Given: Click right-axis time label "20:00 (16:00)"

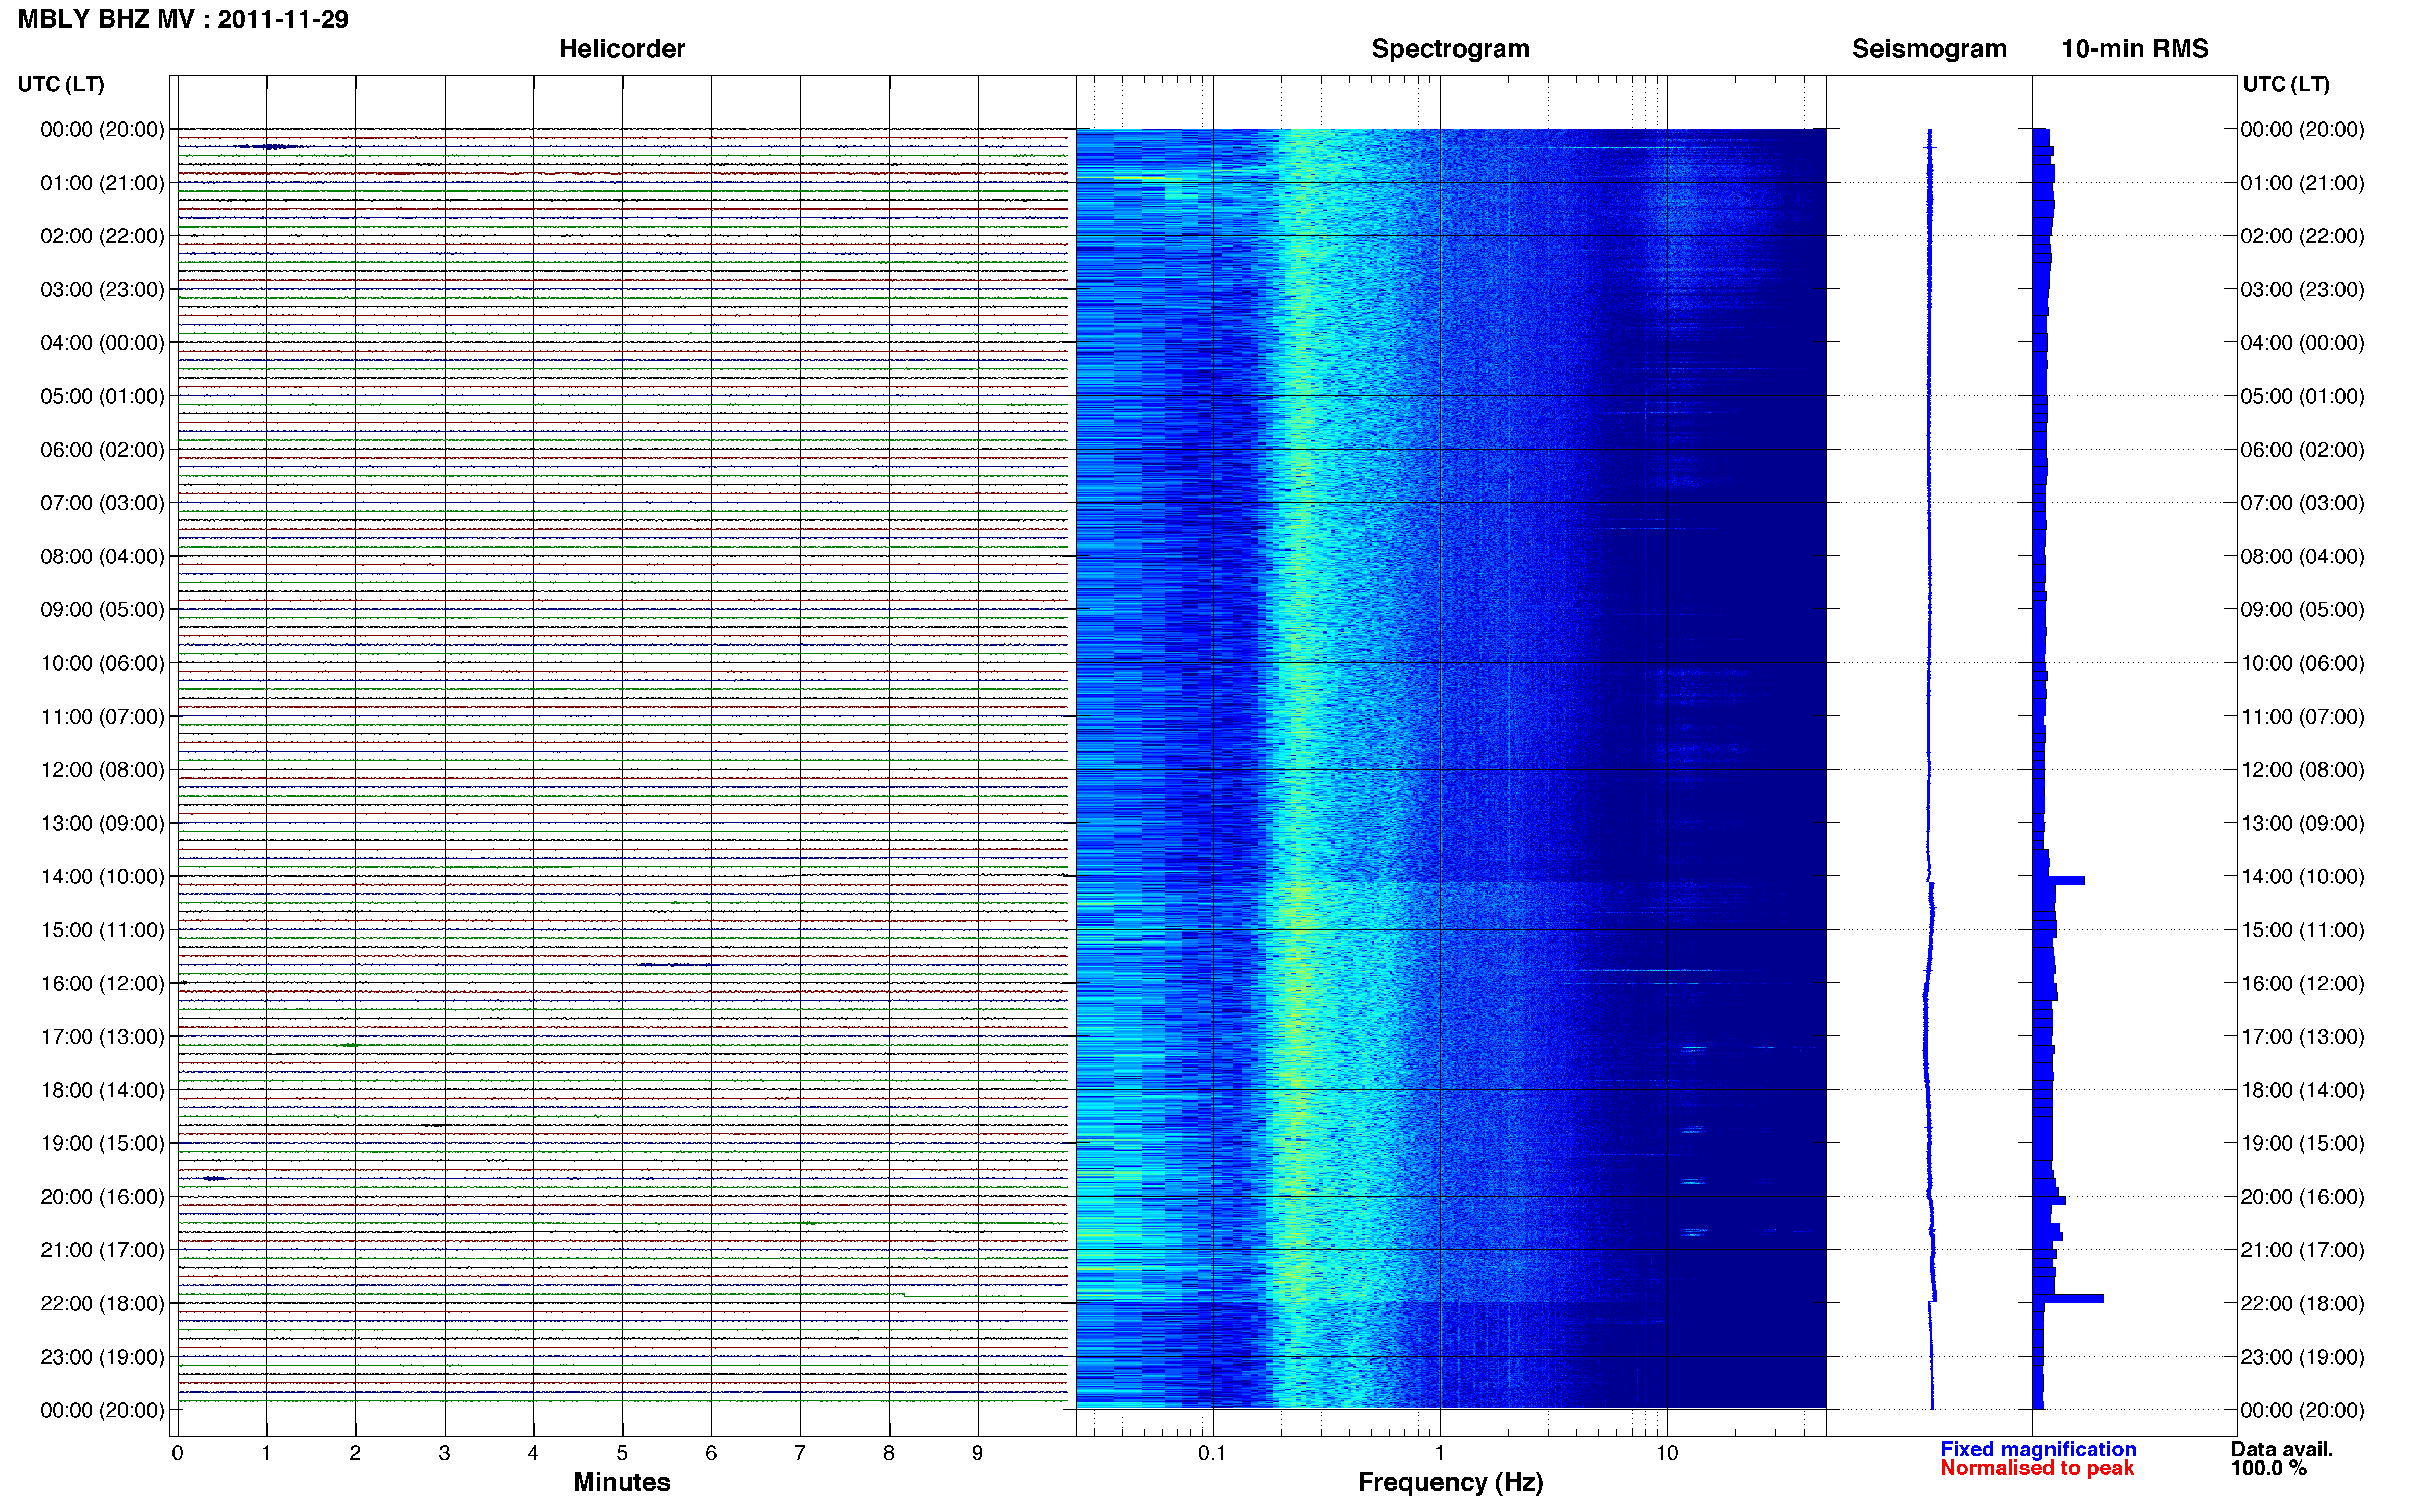Looking at the screenshot, I should (2302, 1197).
